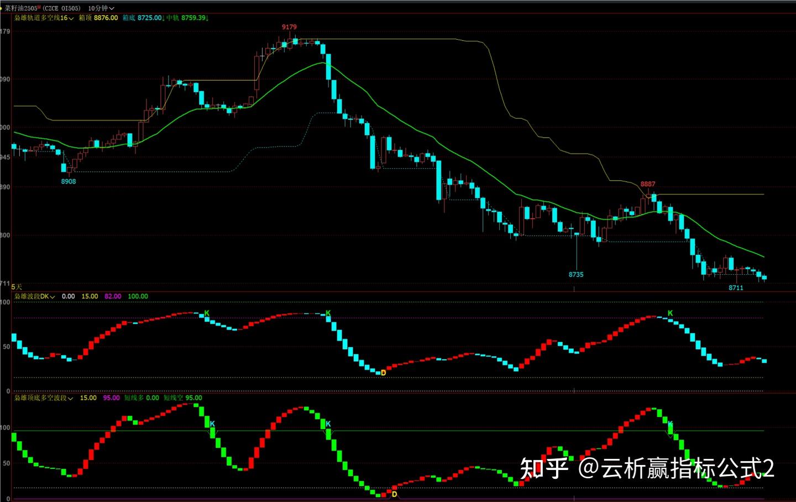Viewport: 796px width, 502px height.
Task: Click the 8735 low price marker
Action: pos(577,274)
